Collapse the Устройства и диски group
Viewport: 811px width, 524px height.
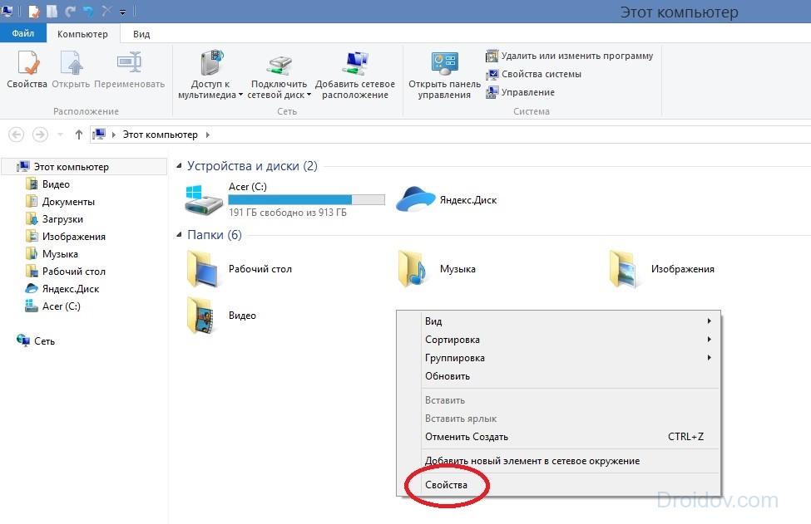pyautogui.click(x=179, y=166)
